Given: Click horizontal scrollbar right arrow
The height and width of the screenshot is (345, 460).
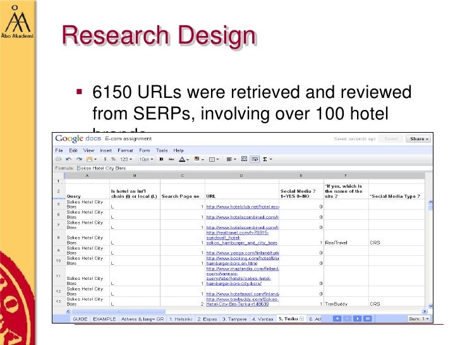Looking at the screenshot, I should [424, 312].
